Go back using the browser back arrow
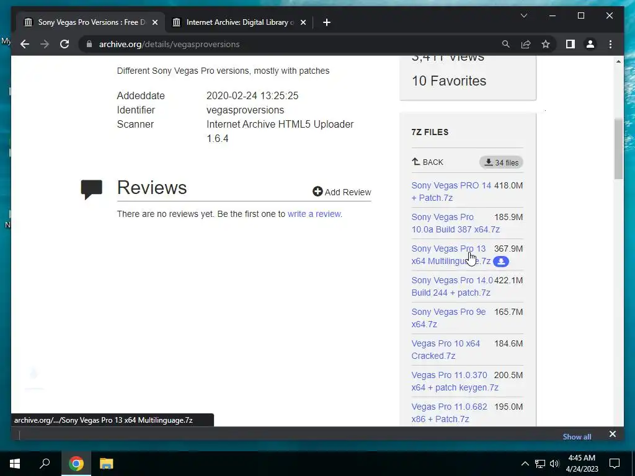The height and width of the screenshot is (476, 635). 25,44
